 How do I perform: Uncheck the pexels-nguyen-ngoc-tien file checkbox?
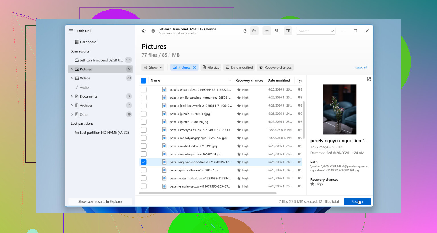click(144, 162)
